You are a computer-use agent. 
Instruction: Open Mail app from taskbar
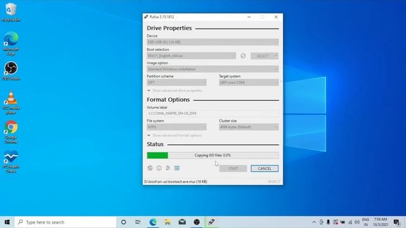click(x=182, y=222)
